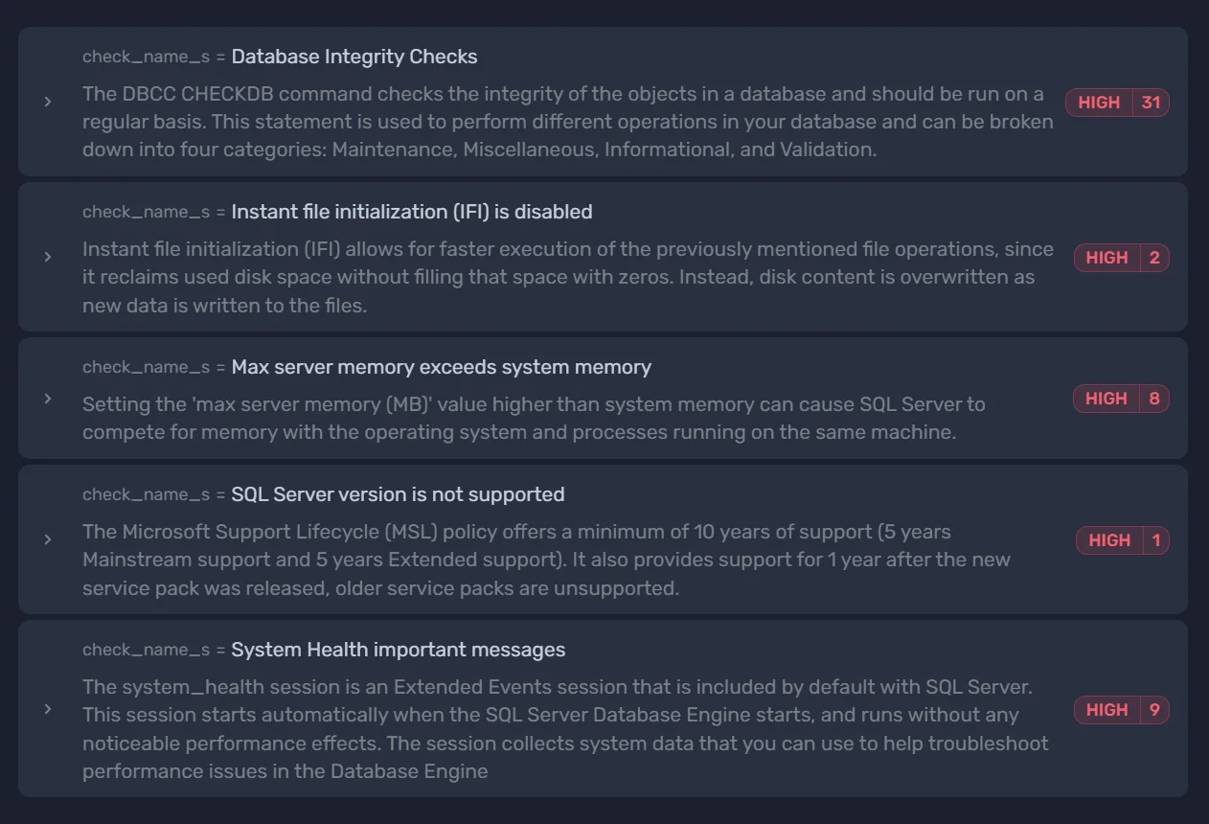The height and width of the screenshot is (824, 1209).
Task: Click the HIGH badge on the IFI disabled check
Action: [1121, 258]
